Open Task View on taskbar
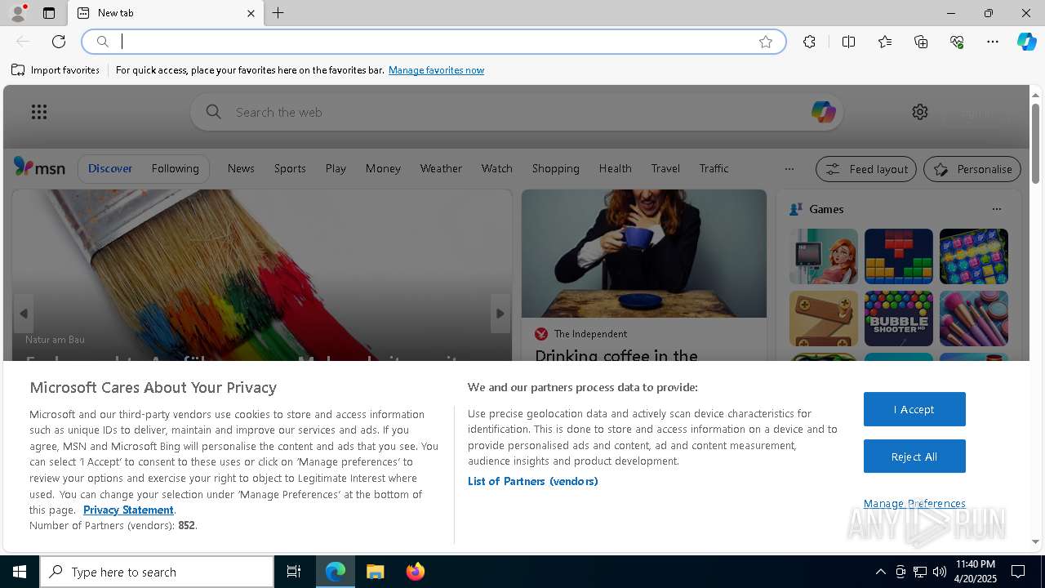1045x588 pixels. (294, 572)
